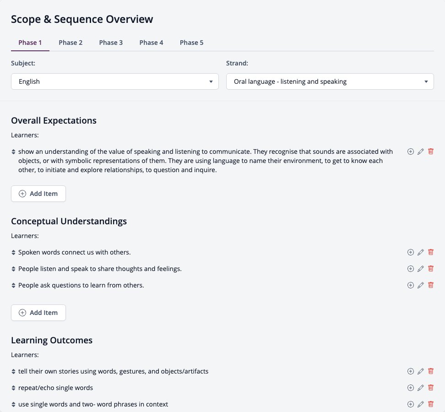This screenshot has width=445, height=412.
Task: Click reorder handle for 'People ask questions'
Action: [x=13, y=285]
